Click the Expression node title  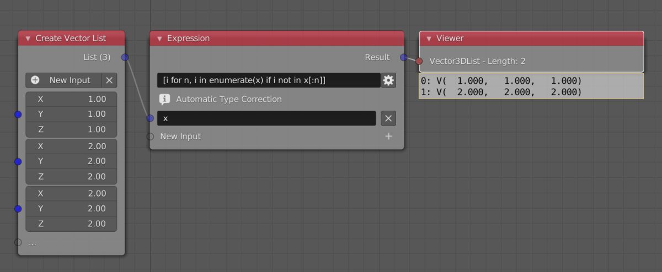188,39
